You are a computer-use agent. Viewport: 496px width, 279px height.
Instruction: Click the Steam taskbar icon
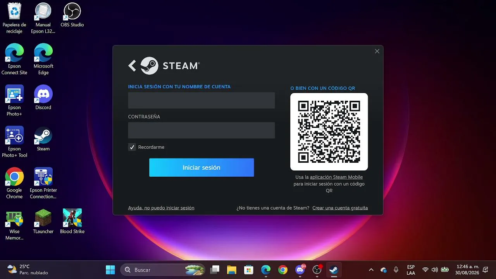(x=334, y=270)
